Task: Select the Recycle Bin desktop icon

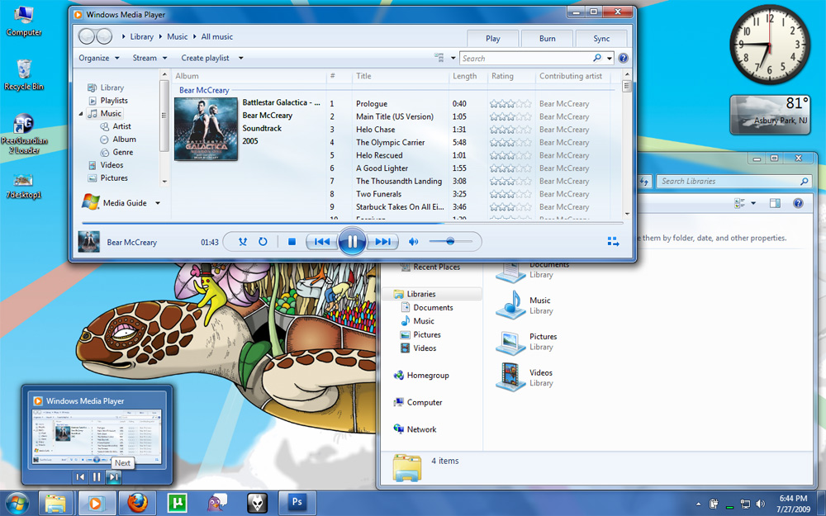Action: pyautogui.click(x=24, y=75)
